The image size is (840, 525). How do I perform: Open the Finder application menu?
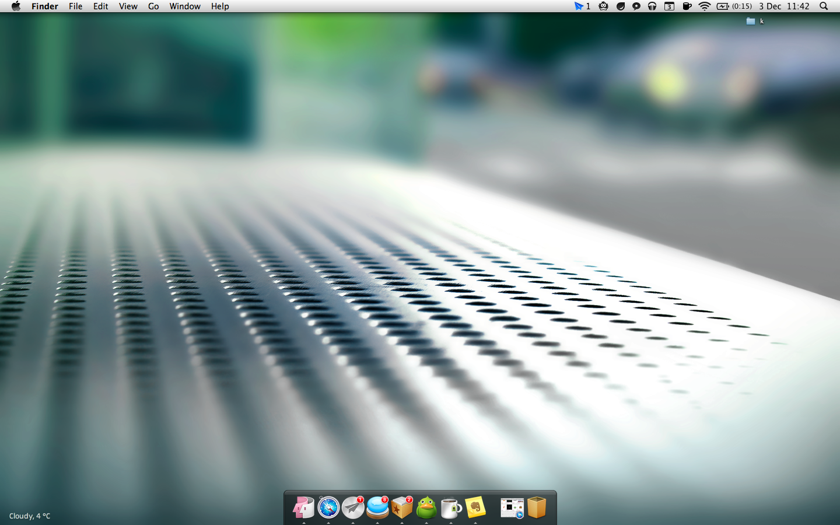45,6
